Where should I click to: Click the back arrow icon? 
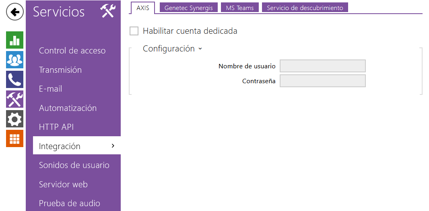click(14, 12)
